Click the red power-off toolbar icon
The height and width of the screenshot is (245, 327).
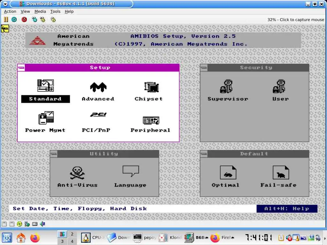coord(24,19)
